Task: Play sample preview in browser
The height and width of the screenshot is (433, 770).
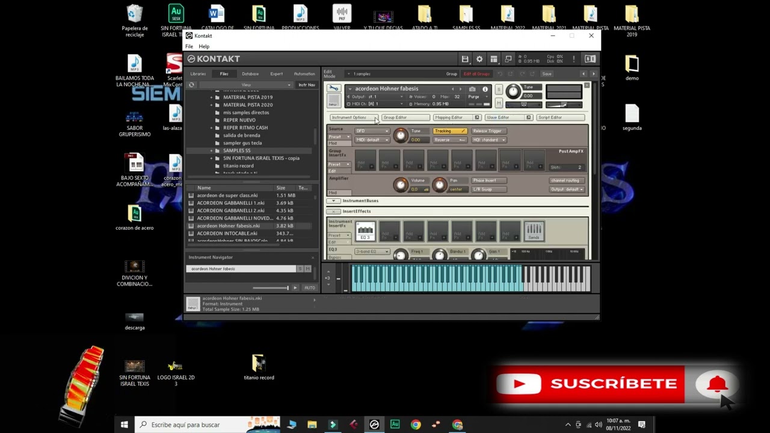Action: [295, 288]
